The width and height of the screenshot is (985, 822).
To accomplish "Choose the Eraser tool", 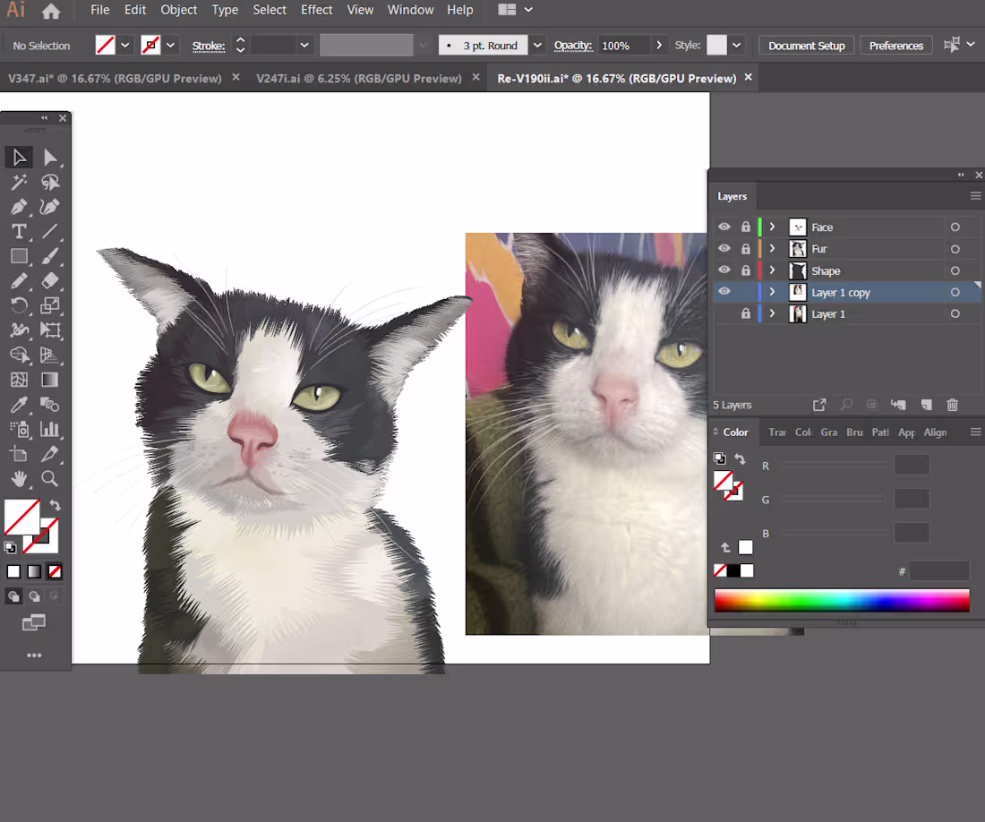I will click(x=51, y=280).
